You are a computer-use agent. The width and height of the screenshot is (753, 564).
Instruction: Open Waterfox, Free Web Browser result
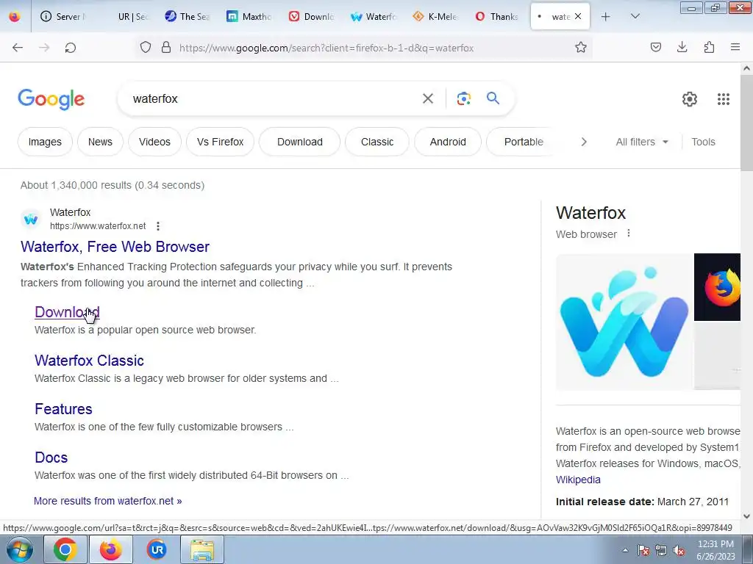115,247
